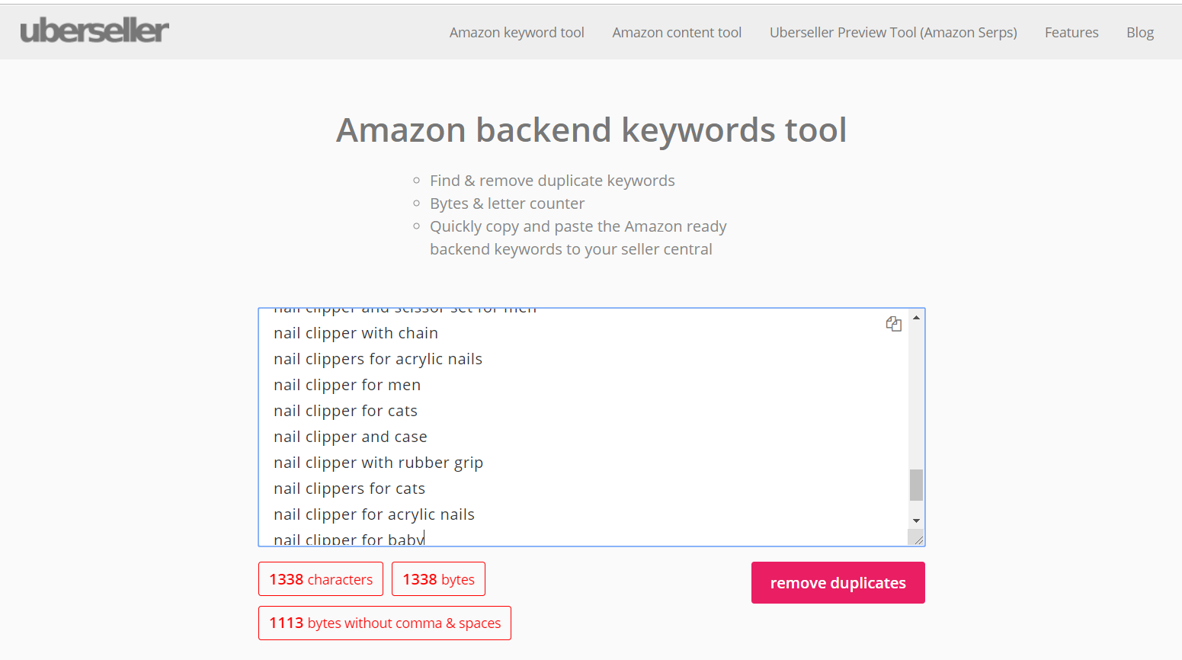This screenshot has width=1182, height=660.
Task: Click the uberseller logo
Action: coord(94,30)
